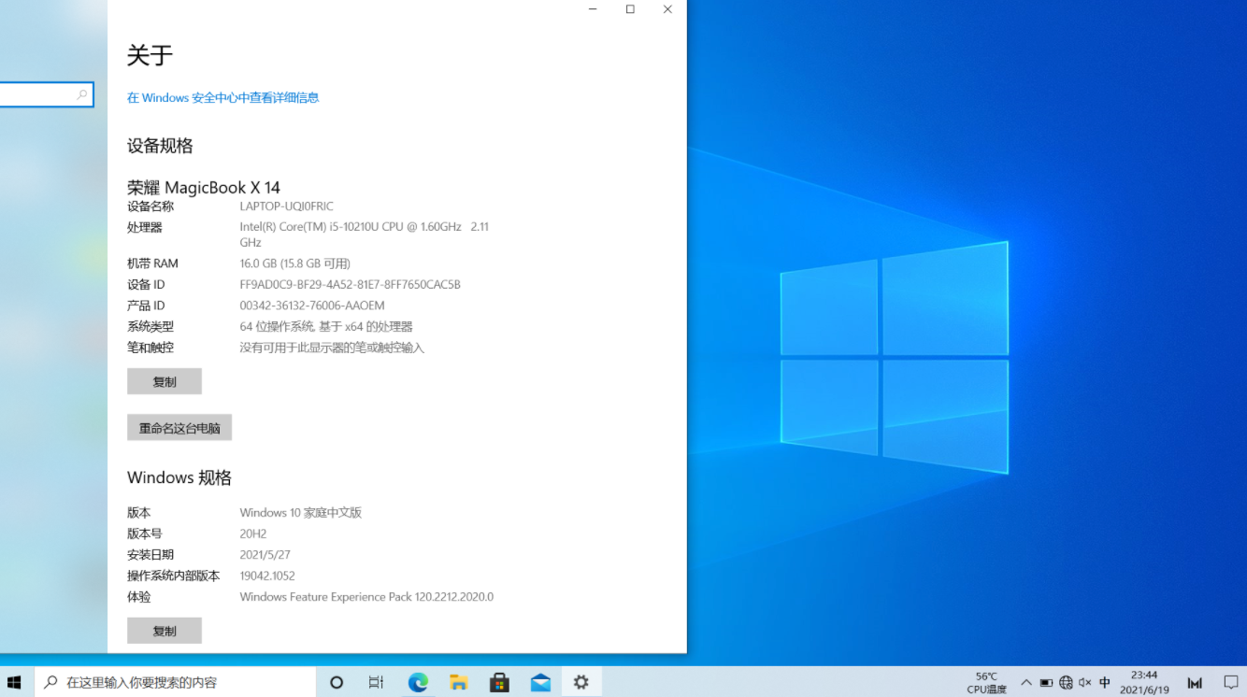The width and height of the screenshot is (1247, 697).
Task: Click the install date 2021/5/27
Action: [265, 555]
